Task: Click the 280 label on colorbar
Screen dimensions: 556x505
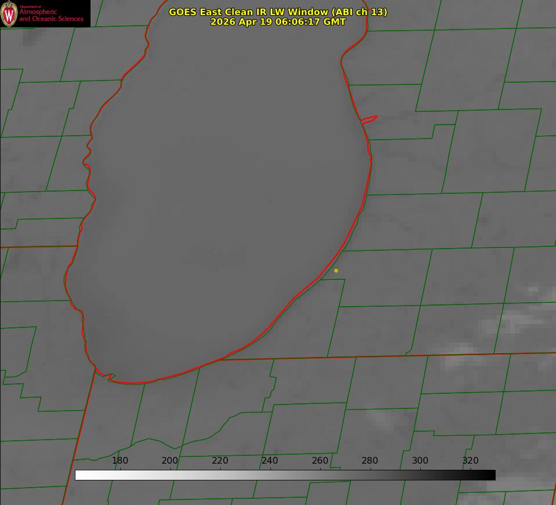Action: [370, 460]
